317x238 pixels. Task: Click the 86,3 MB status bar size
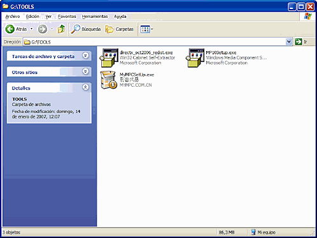click(227, 232)
